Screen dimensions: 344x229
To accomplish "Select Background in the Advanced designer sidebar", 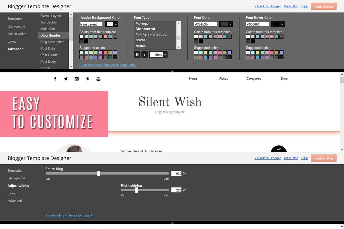I will pyautogui.click(x=16, y=26).
